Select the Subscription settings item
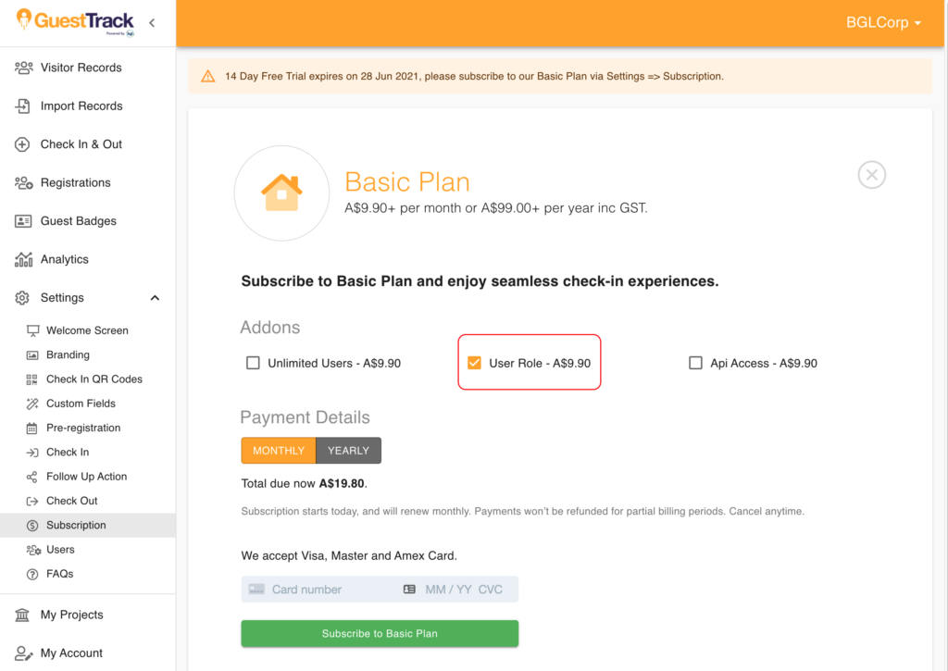The width and height of the screenshot is (948, 671). pos(76,525)
